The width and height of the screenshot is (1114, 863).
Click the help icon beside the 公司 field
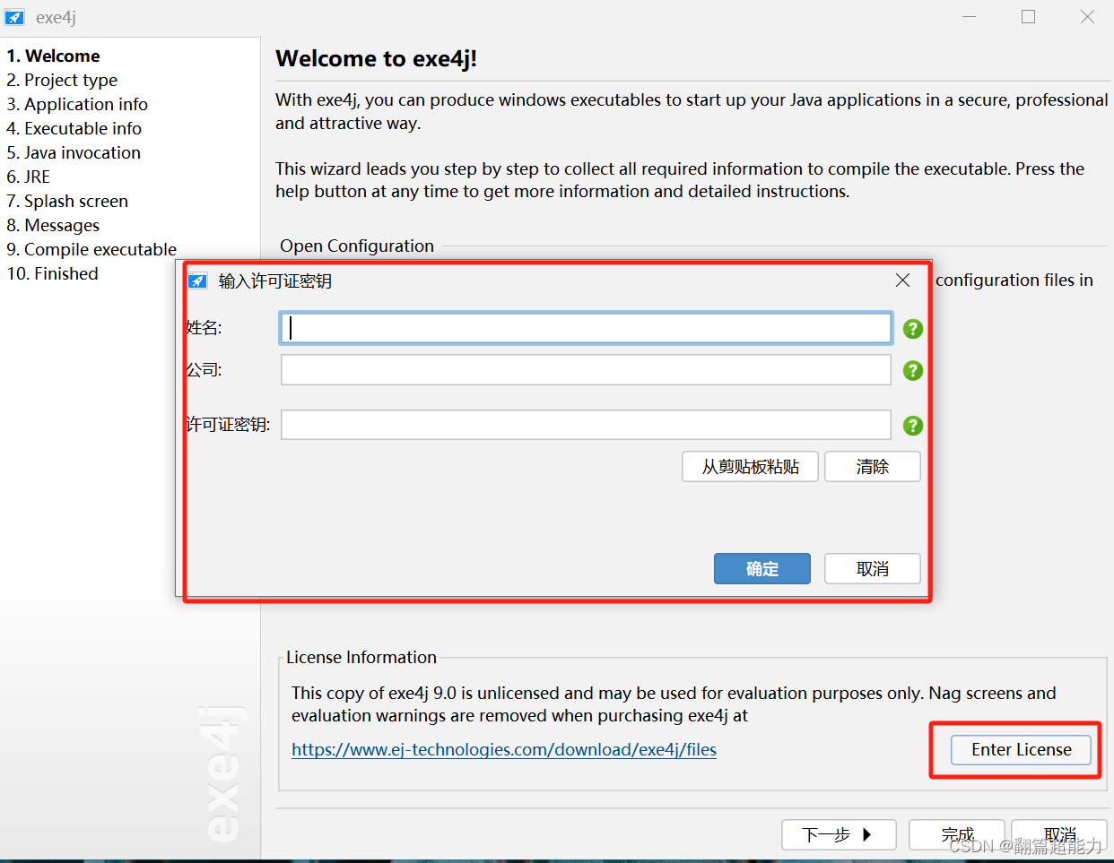[913, 370]
